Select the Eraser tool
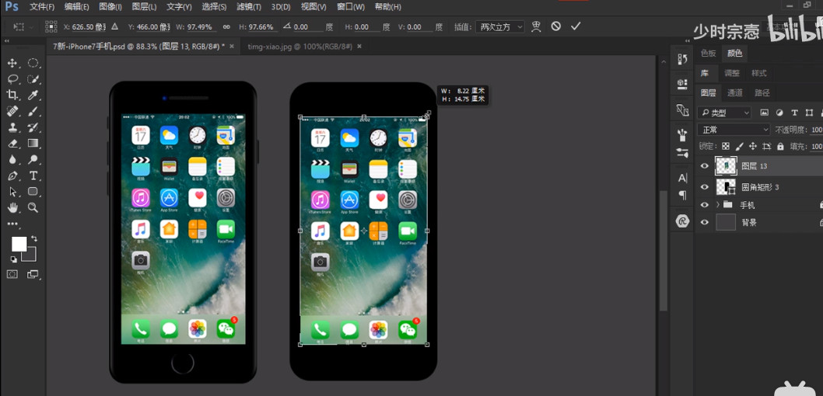Screen dimensions: 823x396 [12, 143]
